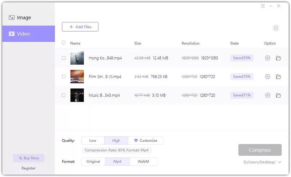Set quality to Low
Screen dimensions: 291x177
click(x=93, y=140)
